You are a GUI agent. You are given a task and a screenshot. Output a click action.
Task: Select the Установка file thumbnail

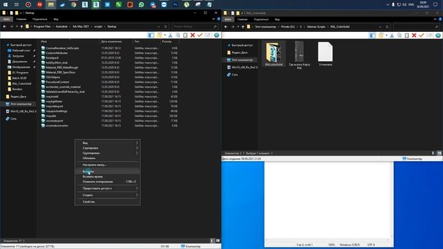pyautogui.click(x=325, y=54)
